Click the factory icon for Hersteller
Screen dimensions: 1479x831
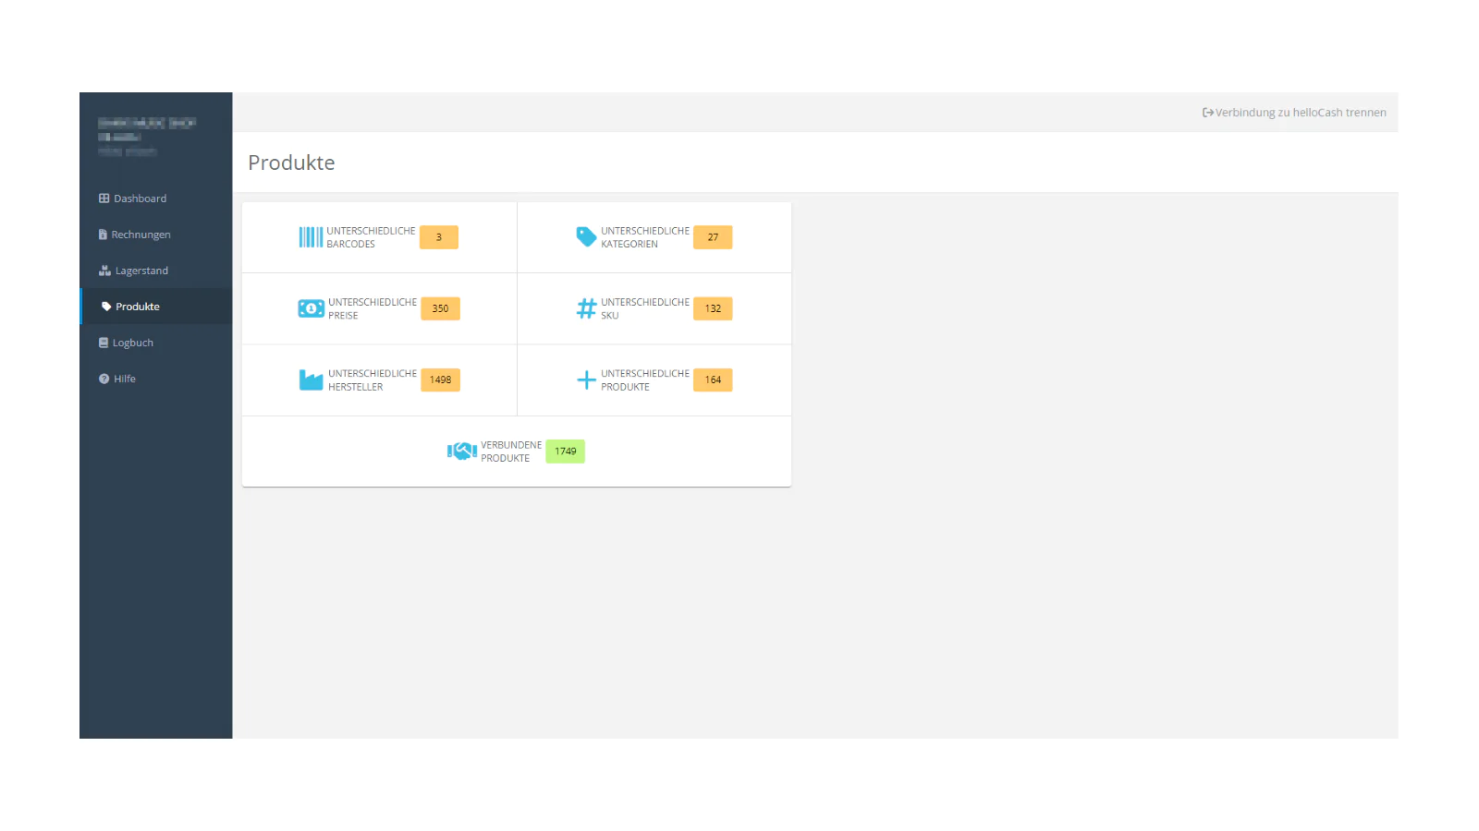311,379
